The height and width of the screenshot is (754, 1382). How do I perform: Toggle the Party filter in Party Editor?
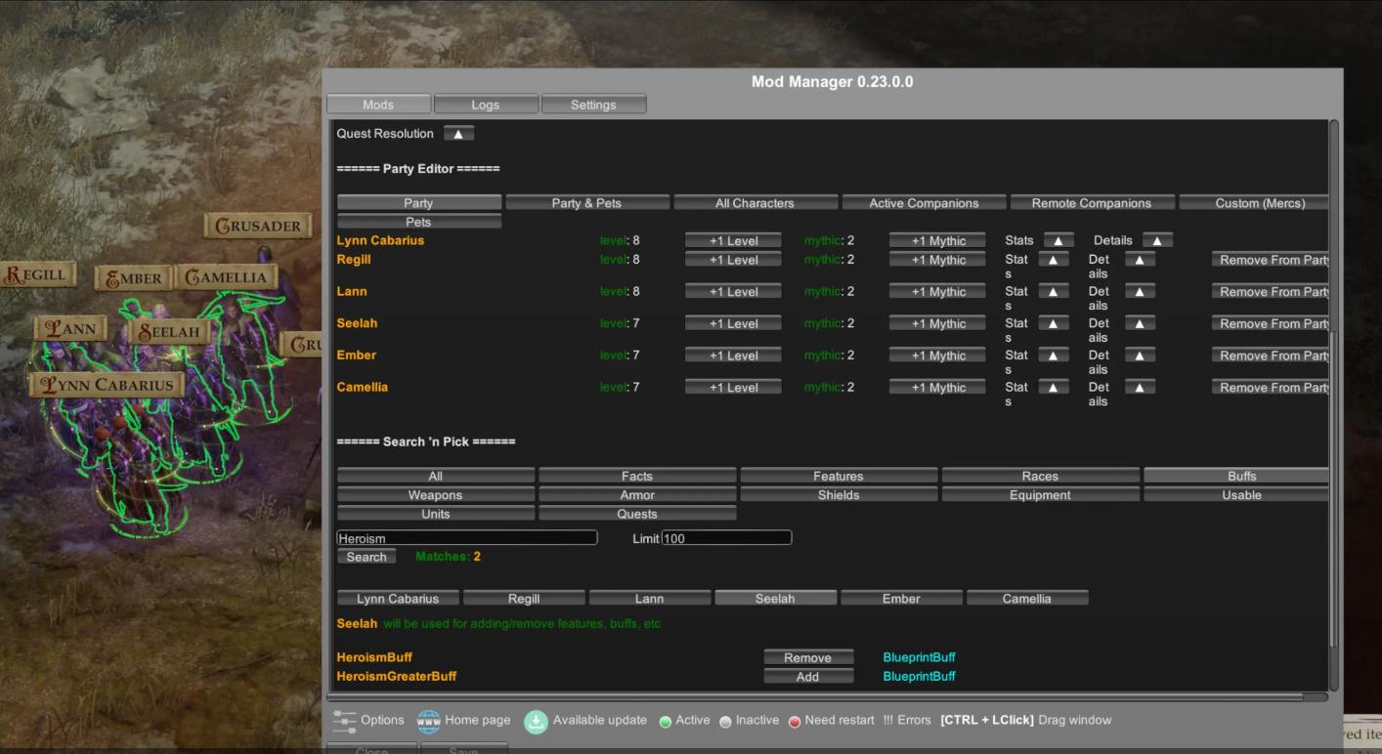418,203
